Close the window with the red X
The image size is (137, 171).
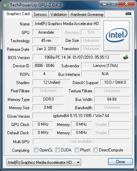[126, 4]
